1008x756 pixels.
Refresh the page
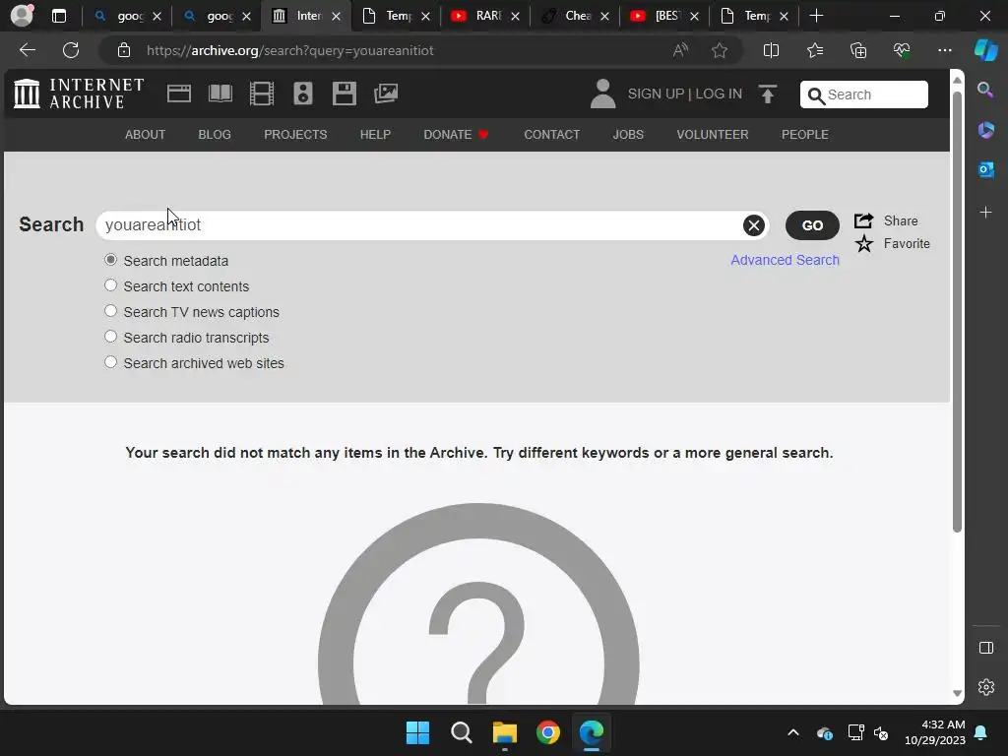(x=71, y=50)
